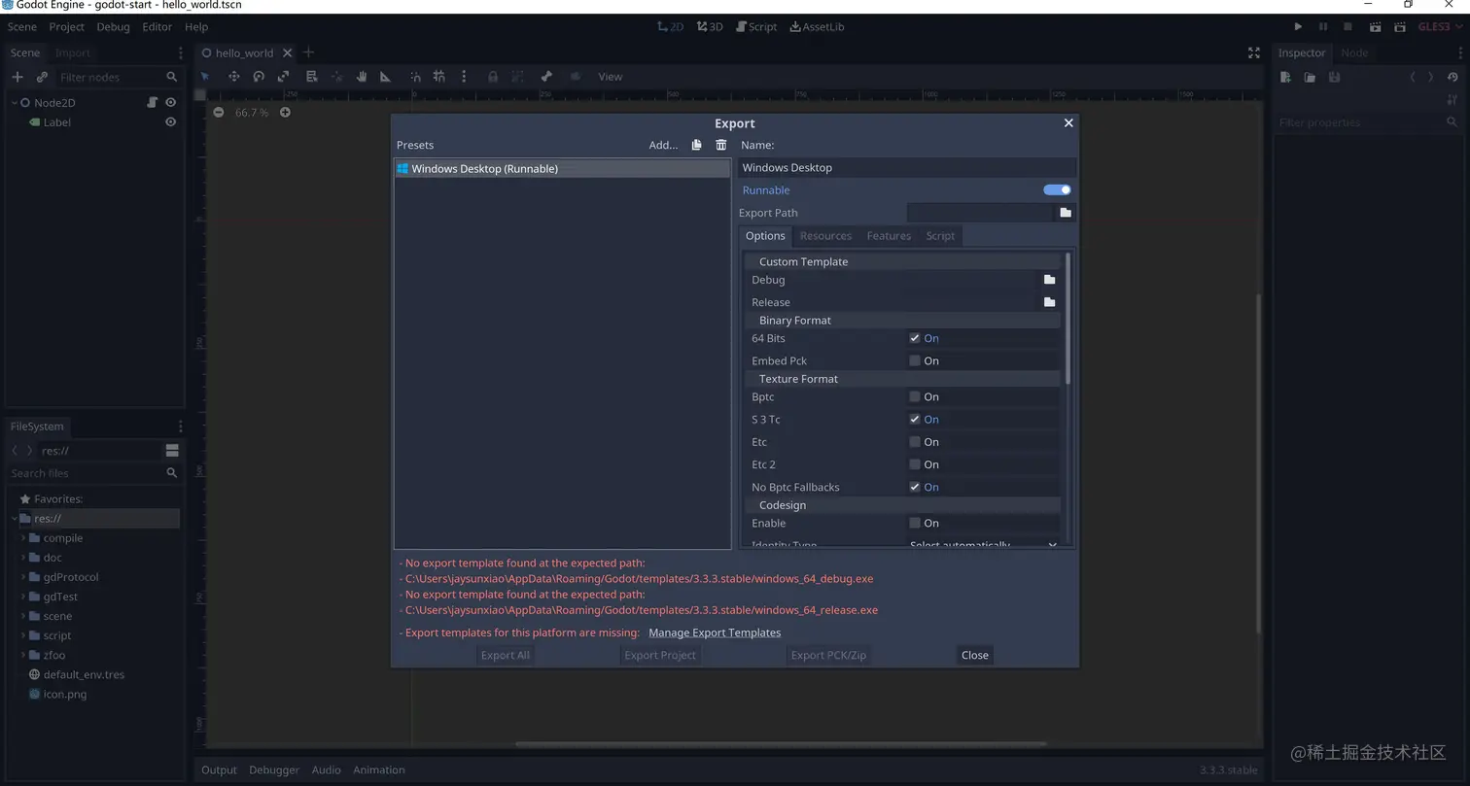Open the Project menu
Screen dimensions: 1470x786
tap(67, 27)
